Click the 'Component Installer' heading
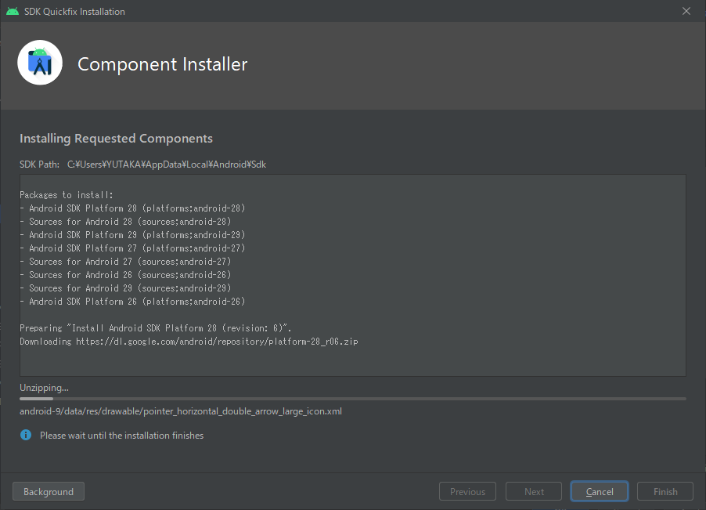706x510 pixels. 163,64
